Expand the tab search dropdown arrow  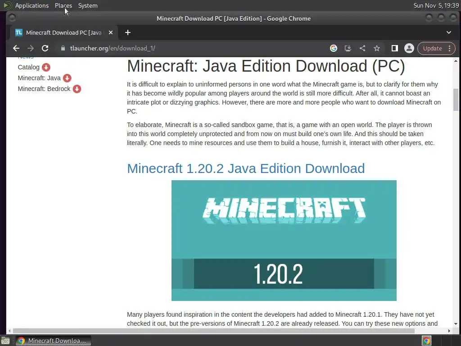(x=449, y=32)
